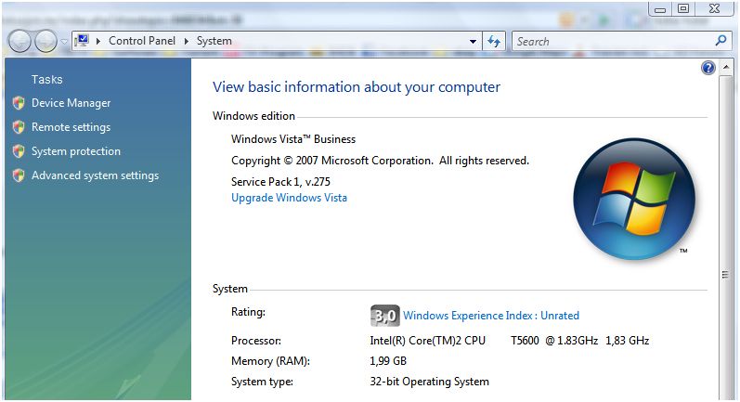Screen dimensions: 740x402
Task: Expand the arrow before Control Panel breadcrumb
Action: 98,41
